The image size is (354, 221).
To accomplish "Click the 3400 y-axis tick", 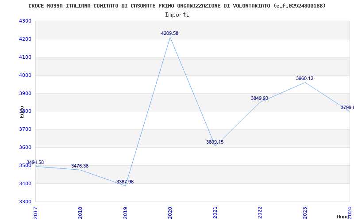I will (x=25, y=183).
